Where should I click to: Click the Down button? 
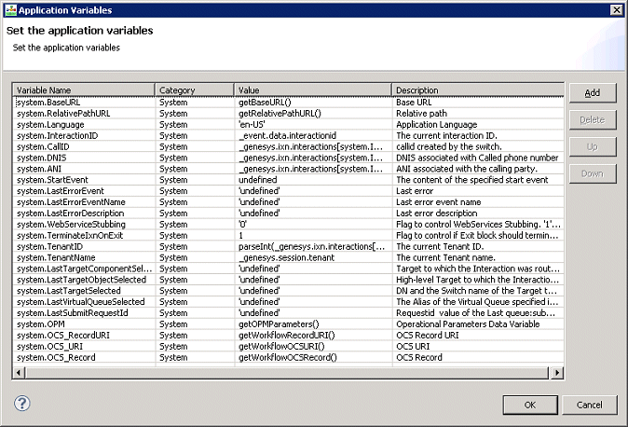(593, 173)
